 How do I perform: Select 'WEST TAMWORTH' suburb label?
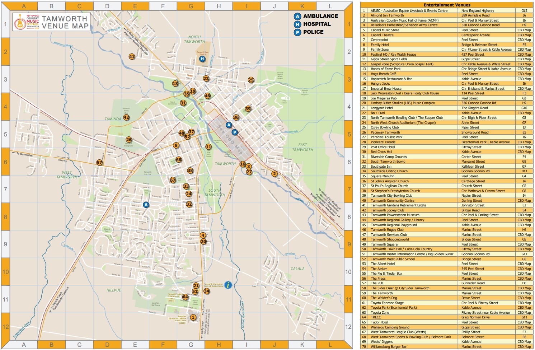(x=67, y=175)
